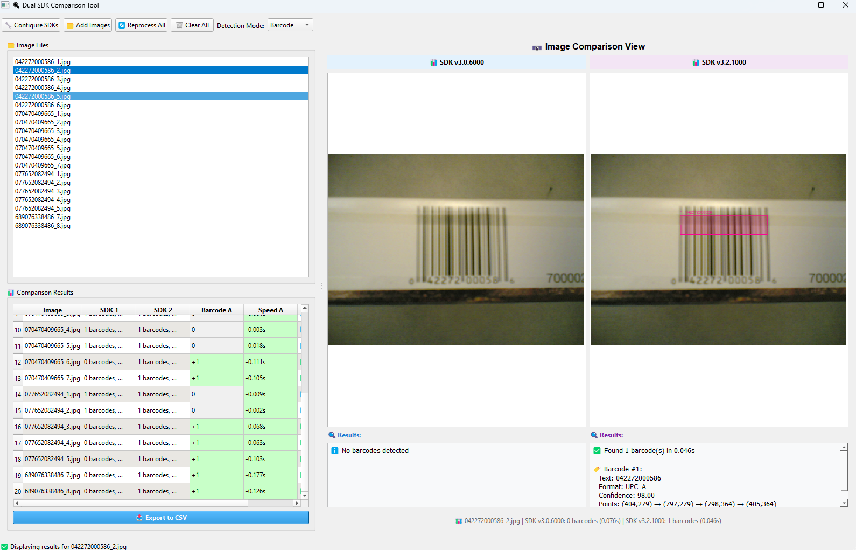Click Format: UPC_A line
The image size is (856, 550).
[622, 487]
